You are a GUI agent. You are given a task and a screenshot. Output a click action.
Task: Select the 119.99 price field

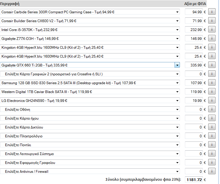click(x=194, y=92)
